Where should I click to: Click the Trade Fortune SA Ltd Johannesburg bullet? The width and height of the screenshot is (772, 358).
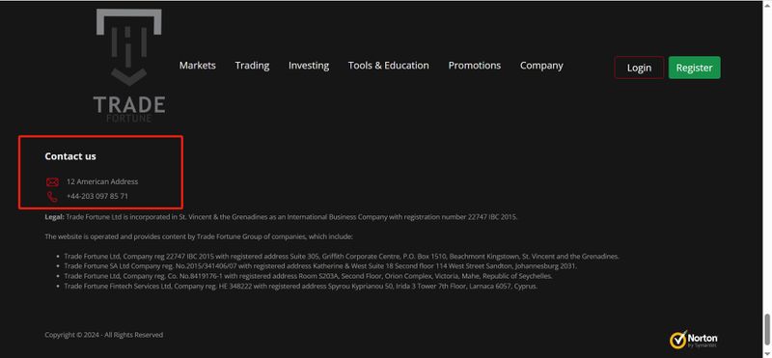point(320,266)
